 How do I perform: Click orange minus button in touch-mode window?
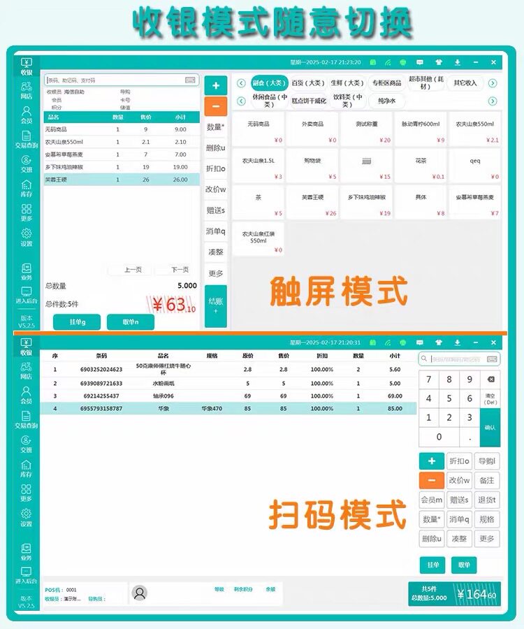tap(216, 106)
